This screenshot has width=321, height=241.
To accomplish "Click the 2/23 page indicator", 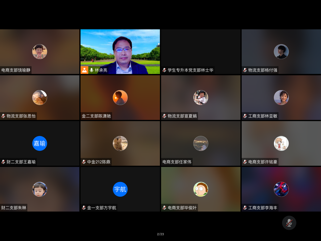I will [x=160, y=234].
